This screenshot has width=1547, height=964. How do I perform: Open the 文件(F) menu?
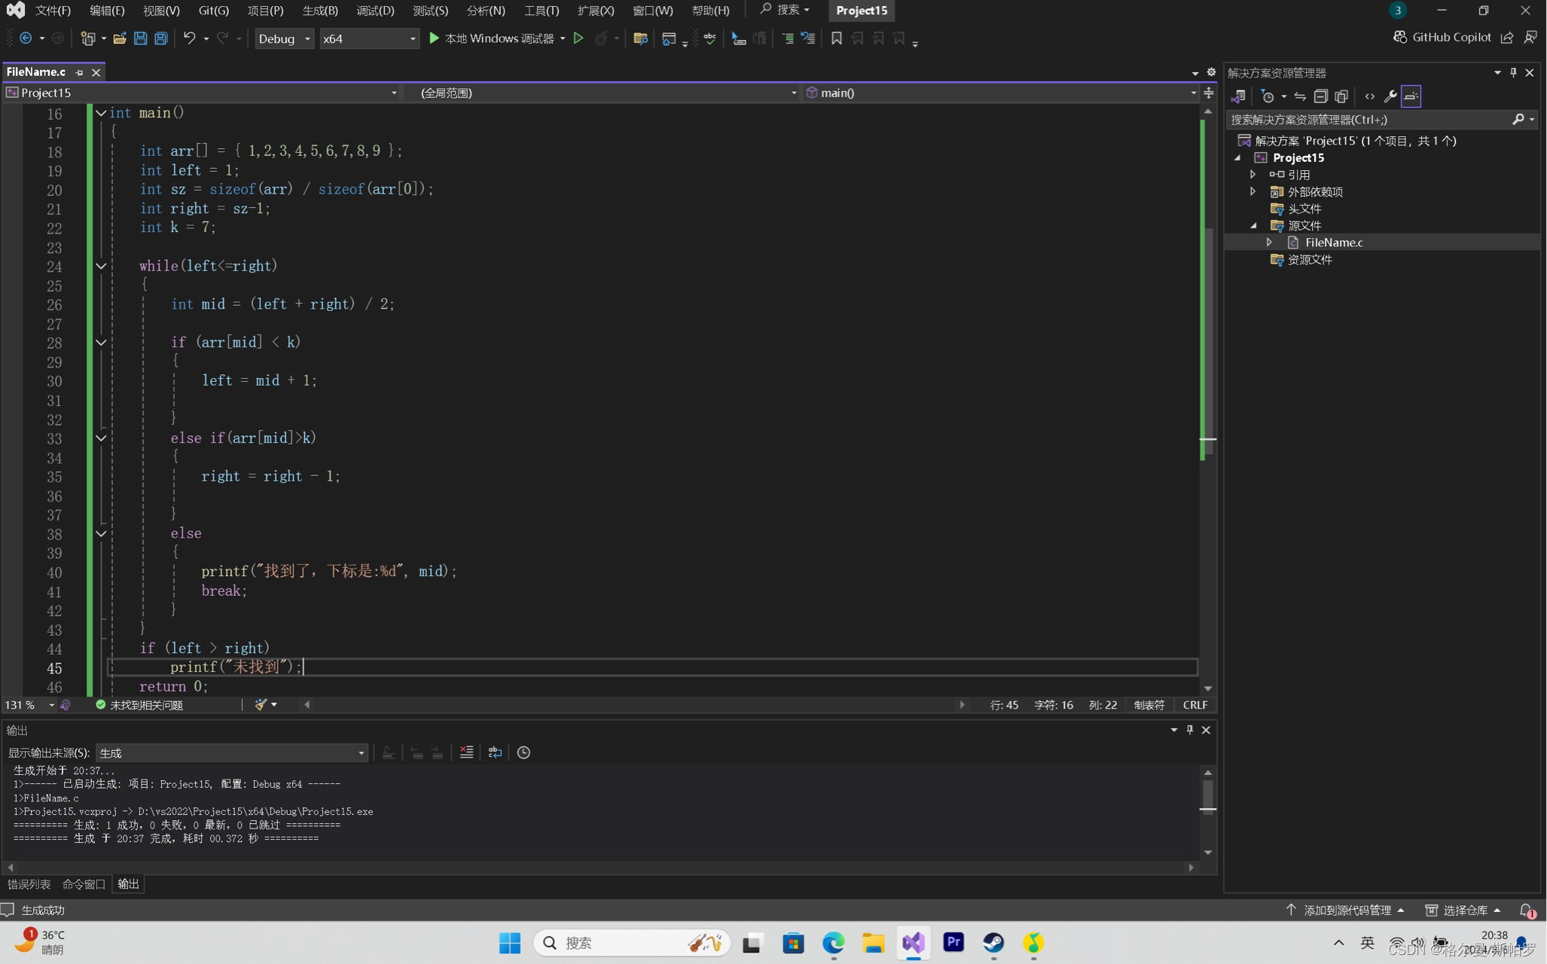pos(53,11)
